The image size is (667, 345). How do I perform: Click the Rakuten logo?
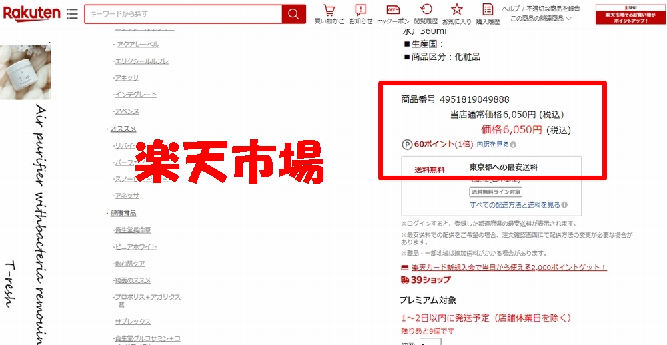pos(31,14)
